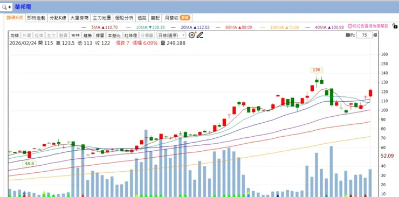Click the 粉紅色區塊為庫藏股 notice link

tap(370, 26)
